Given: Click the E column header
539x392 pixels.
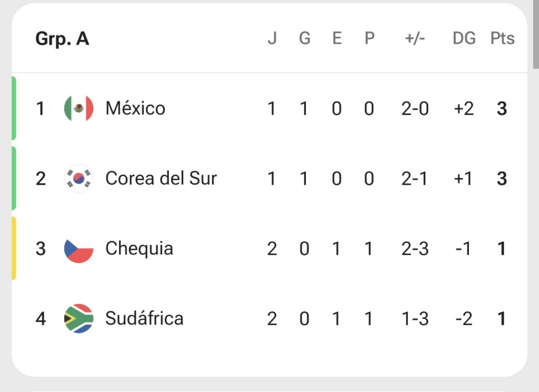Looking at the screenshot, I should 337,38.
